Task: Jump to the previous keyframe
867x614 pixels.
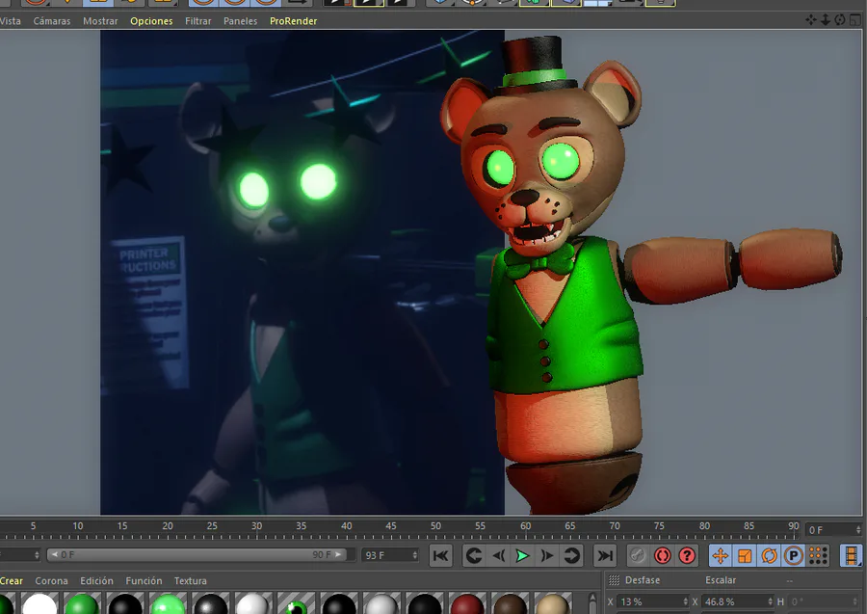Action: (x=473, y=555)
